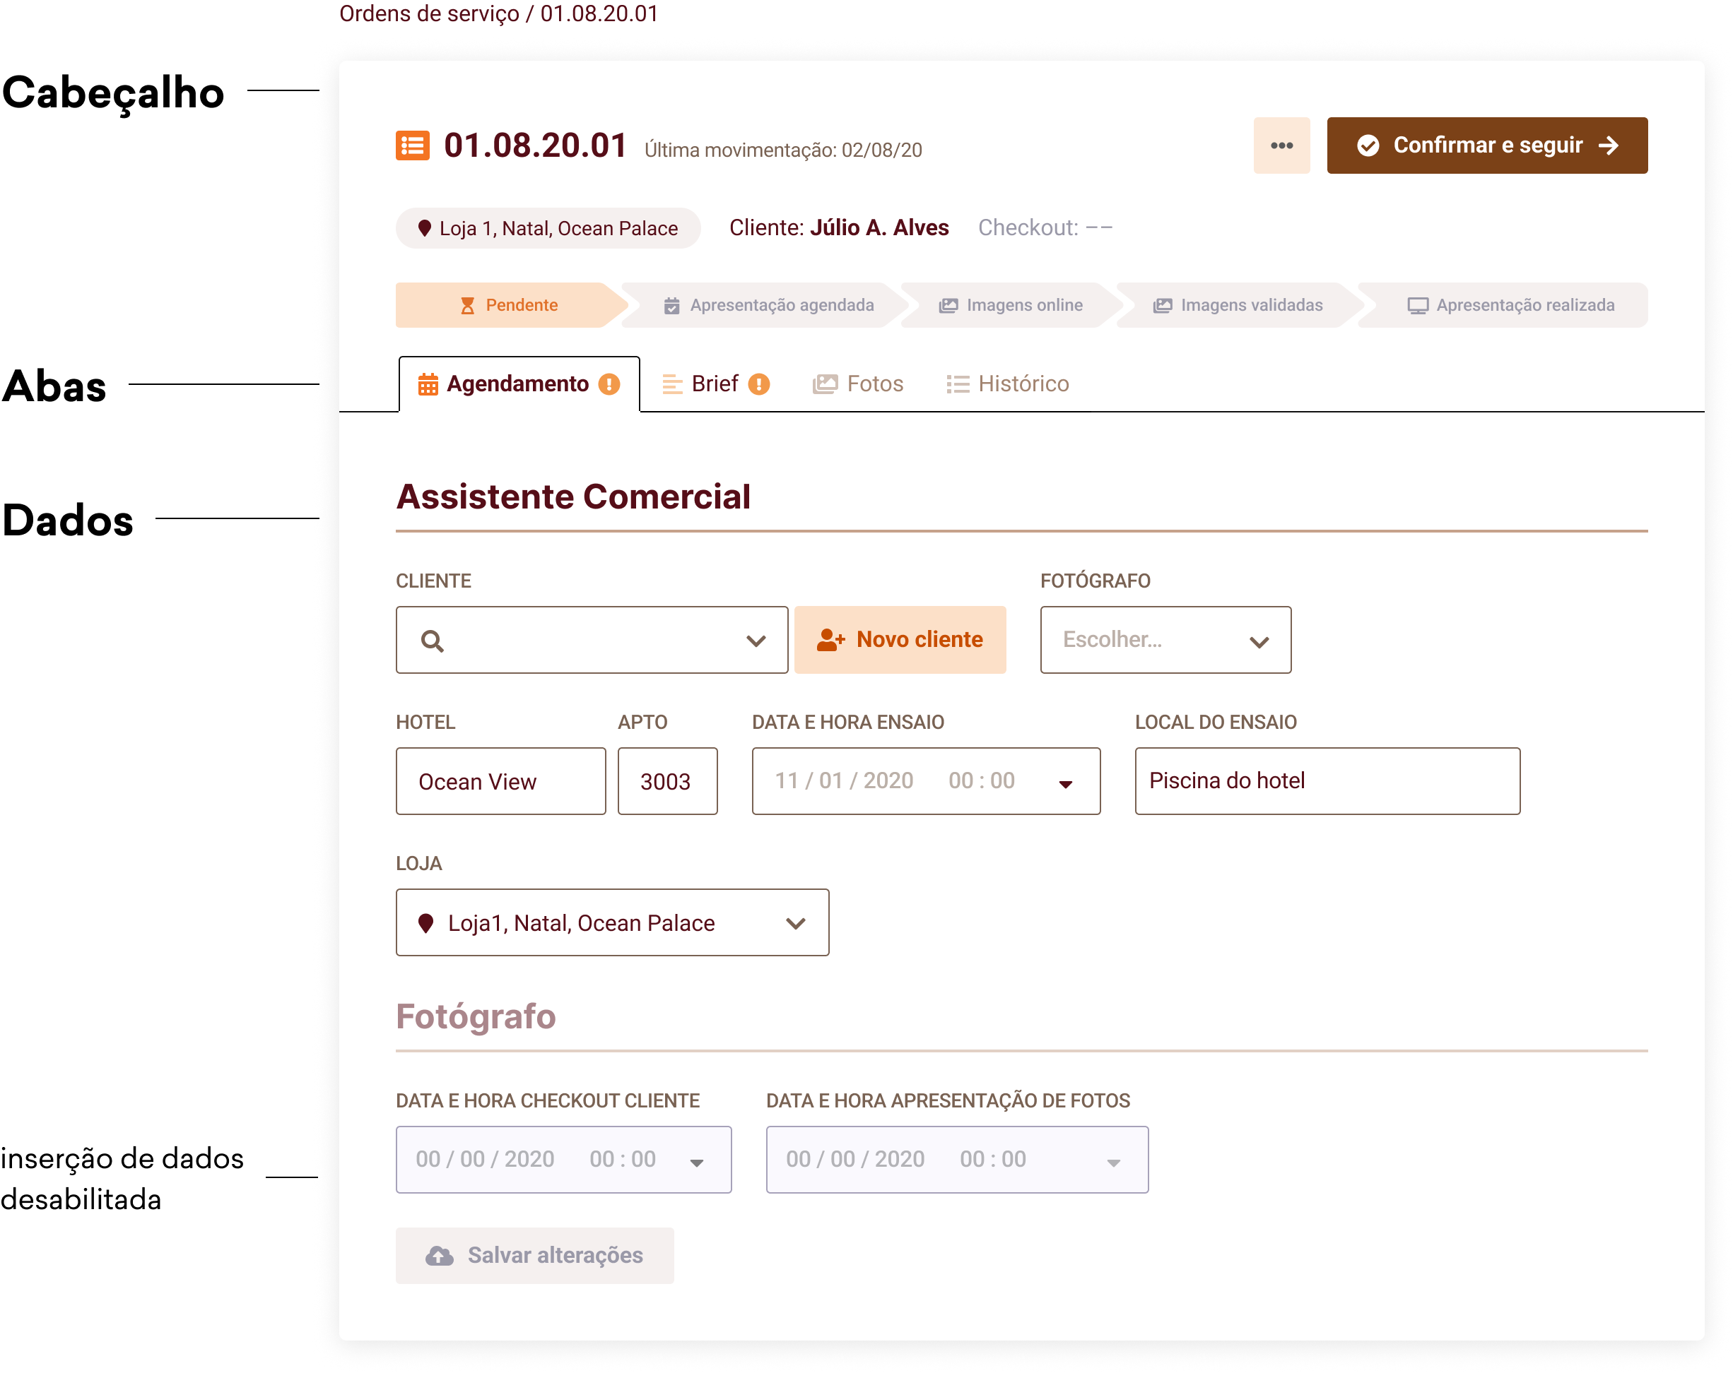The image size is (1733, 1373).
Task: Click the order list icon beside 01.08.20.01
Action: (412, 145)
